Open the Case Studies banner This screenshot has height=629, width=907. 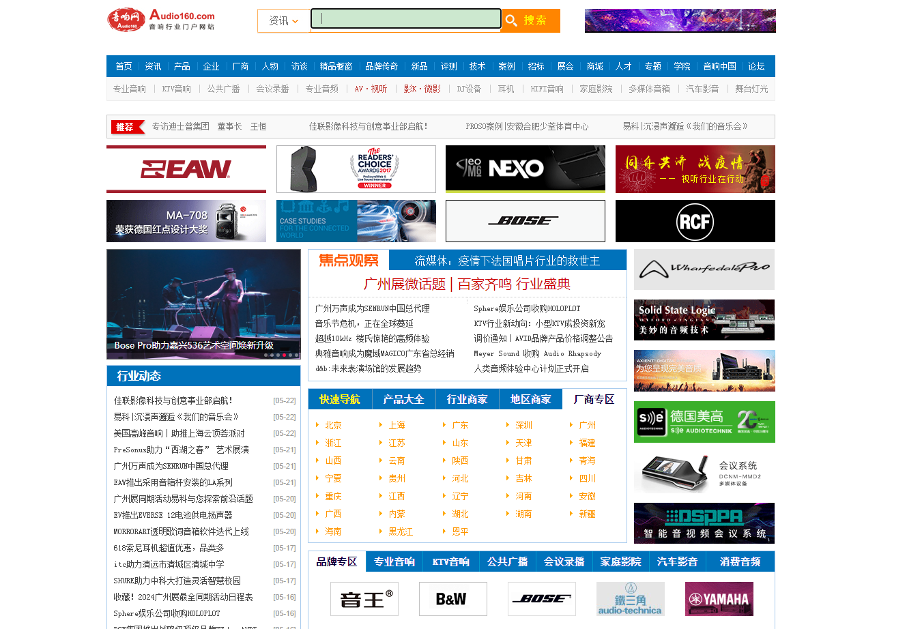356,221
